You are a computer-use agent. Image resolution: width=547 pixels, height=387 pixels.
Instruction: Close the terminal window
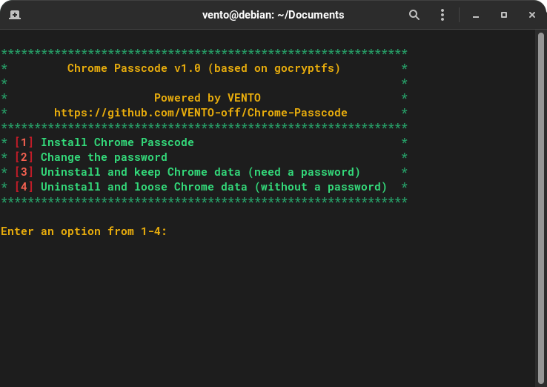[531, 15]
